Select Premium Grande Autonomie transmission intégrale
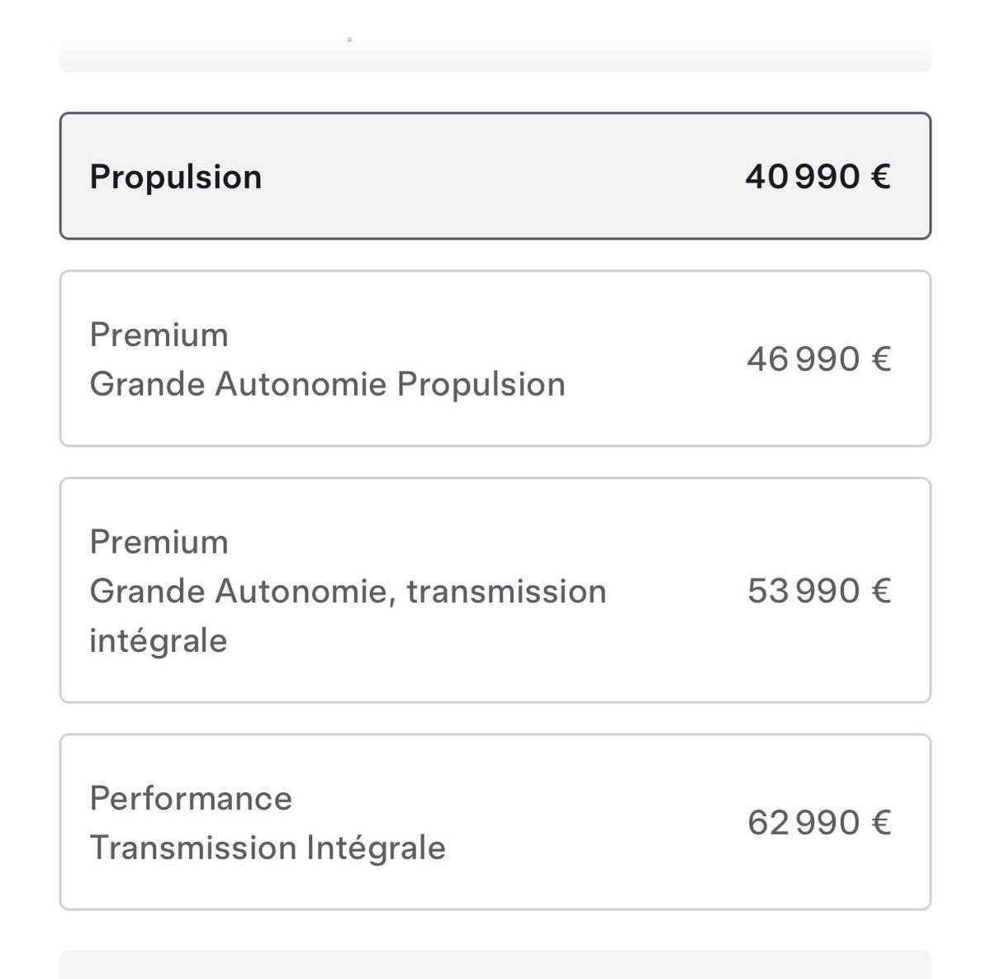This screenshot has width=991, height=979. pyautogui.click(x=495, y=591)
